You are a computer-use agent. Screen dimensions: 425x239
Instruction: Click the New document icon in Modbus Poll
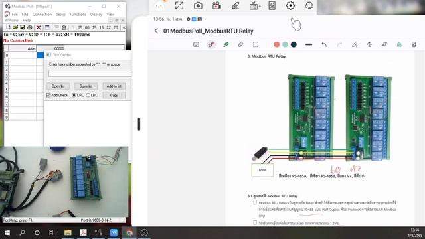click(8, 27)
